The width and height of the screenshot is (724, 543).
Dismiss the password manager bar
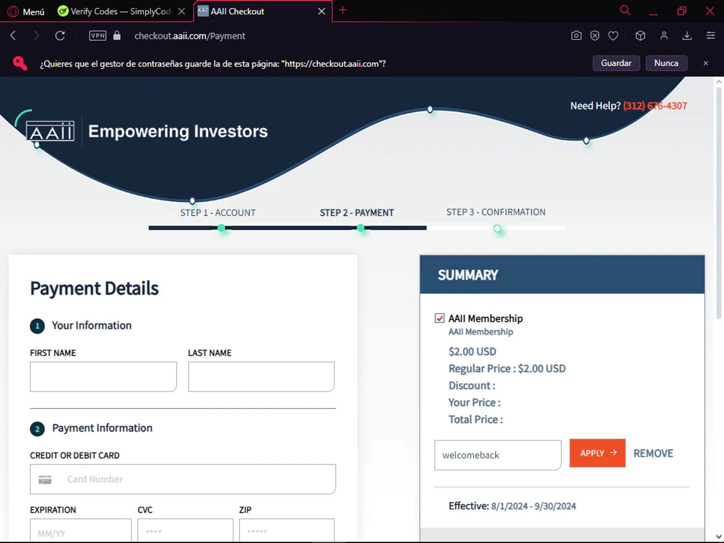[706, 63]
